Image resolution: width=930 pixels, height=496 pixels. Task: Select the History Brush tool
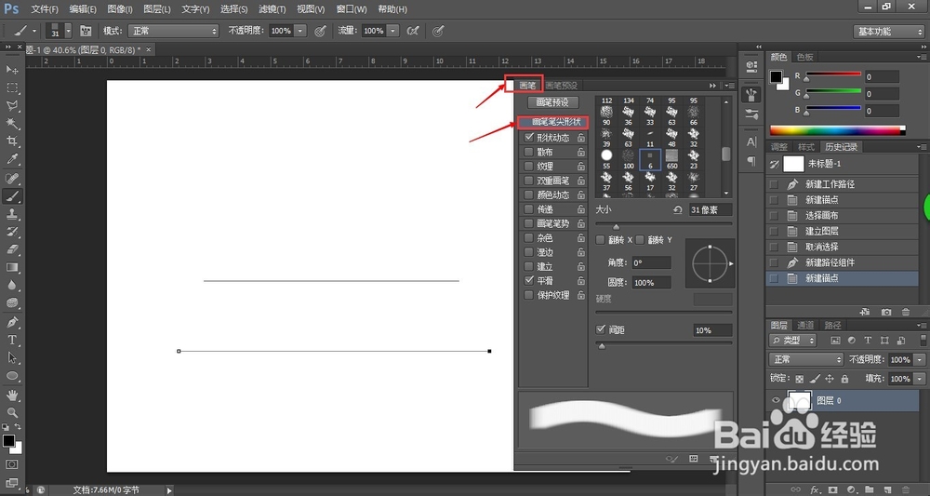pos(12,232)
